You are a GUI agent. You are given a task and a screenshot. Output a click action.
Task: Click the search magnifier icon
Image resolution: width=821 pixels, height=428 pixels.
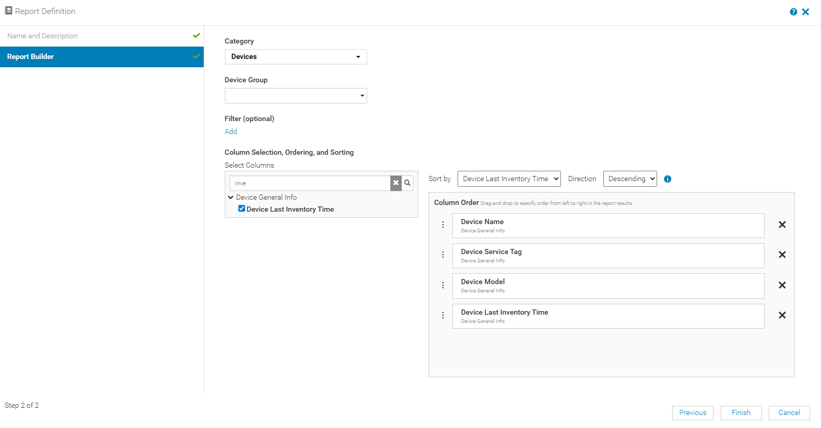[407, 183]
